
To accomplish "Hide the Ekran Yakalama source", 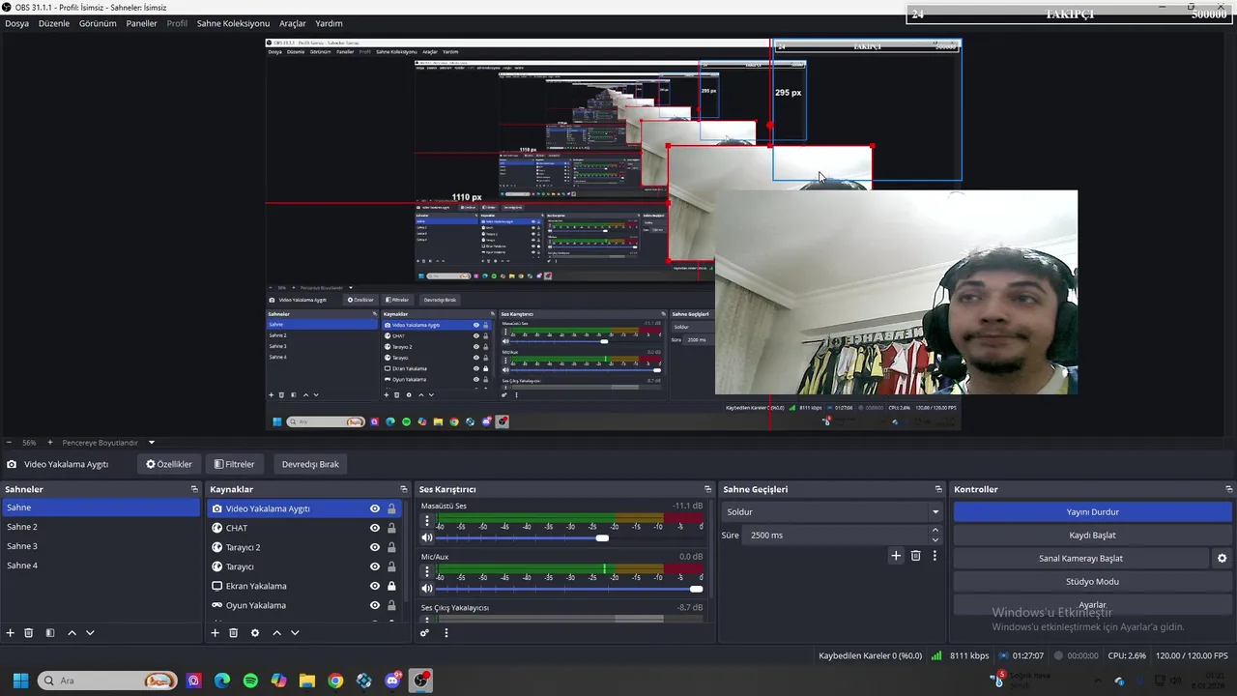I will coord(375,586).
